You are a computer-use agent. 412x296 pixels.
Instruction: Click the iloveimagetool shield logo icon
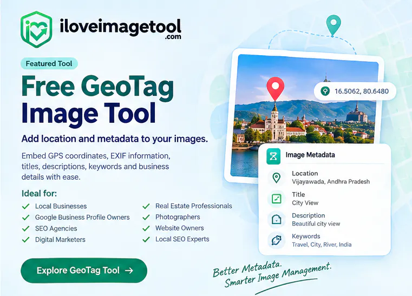36,29
